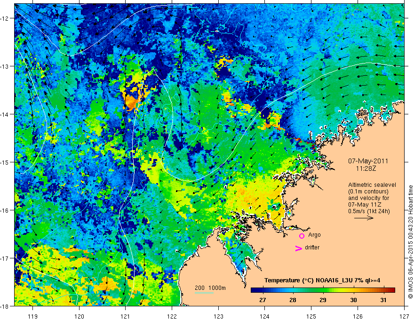The image size is (414, 320).
Task: Click the magenta drifter arrow legend symbol
Action: 299,248
